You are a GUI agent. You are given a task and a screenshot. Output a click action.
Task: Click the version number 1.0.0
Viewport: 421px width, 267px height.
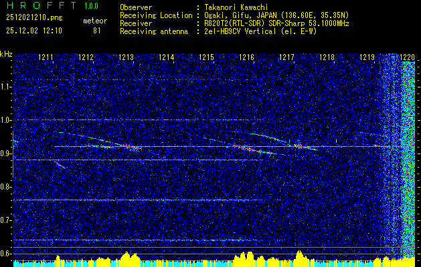(91, 5)
